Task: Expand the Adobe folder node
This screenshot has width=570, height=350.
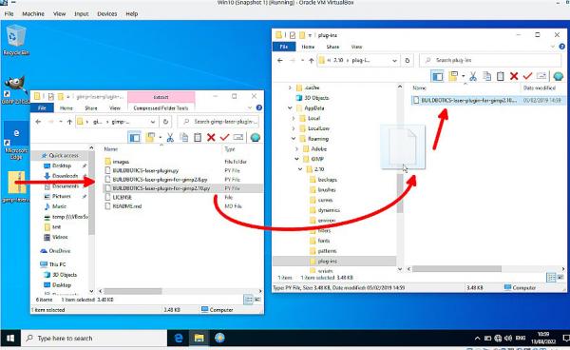Action: [296, 148]
